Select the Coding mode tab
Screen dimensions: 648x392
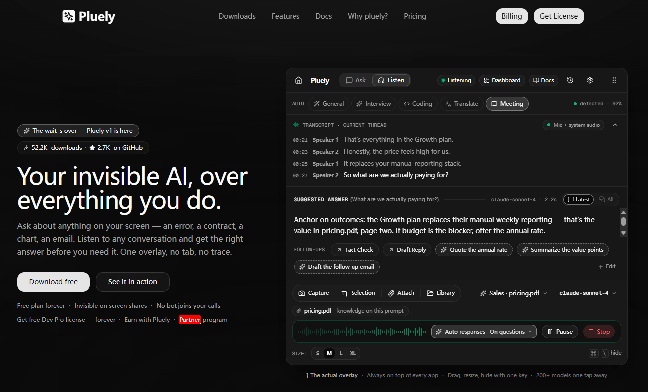pos(418,104)
